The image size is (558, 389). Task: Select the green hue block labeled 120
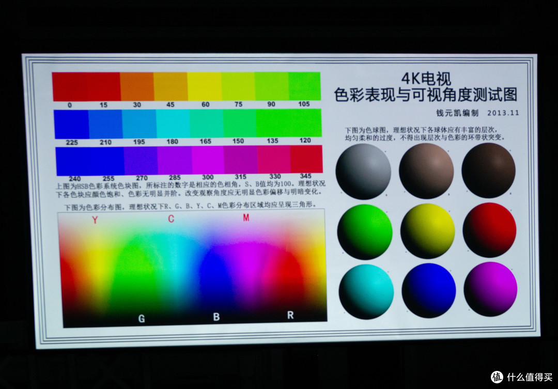click(305, 123)
